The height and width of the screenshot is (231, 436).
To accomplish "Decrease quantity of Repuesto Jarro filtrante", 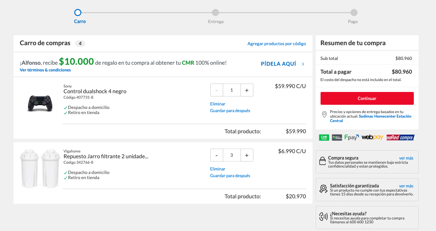I will (x=217, y=155).
